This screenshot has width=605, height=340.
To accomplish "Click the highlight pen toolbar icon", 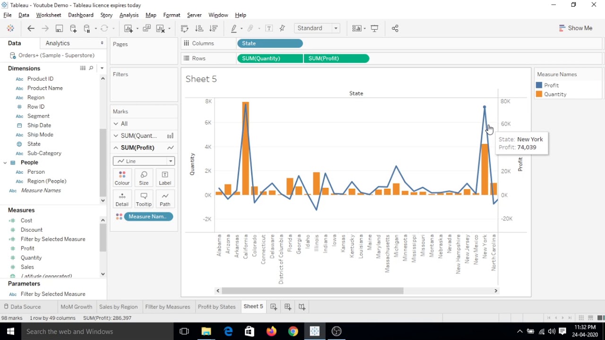I will coord(233,28).
